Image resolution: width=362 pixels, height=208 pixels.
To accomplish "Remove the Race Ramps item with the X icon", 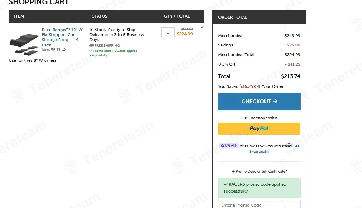I will point(202,27).
